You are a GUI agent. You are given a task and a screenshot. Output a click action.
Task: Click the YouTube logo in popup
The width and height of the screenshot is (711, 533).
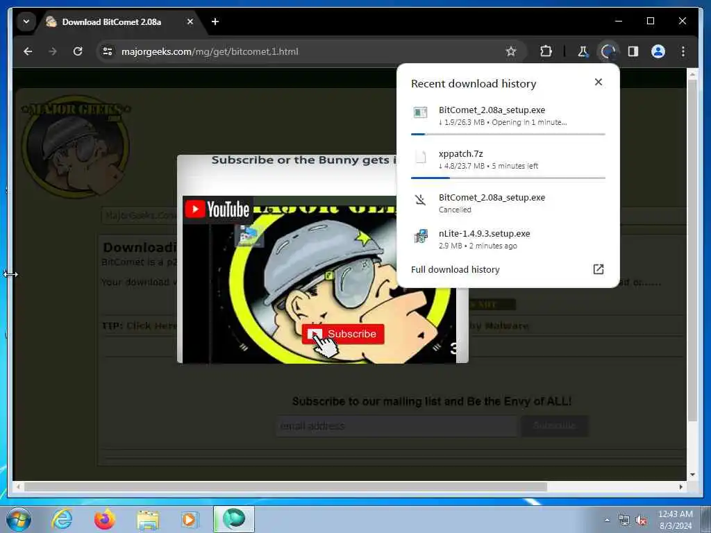217,210
